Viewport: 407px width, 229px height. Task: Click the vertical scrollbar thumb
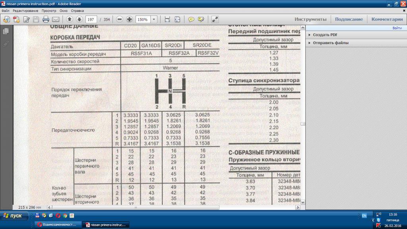pos(302,124)
